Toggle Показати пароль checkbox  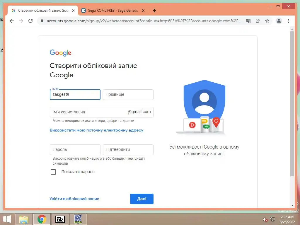pos(53,172)
